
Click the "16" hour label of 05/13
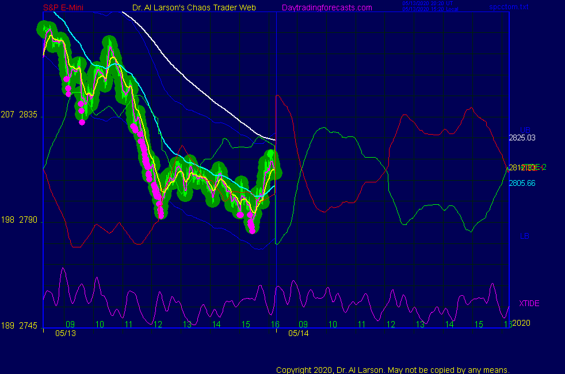click(x=275, y=325)
